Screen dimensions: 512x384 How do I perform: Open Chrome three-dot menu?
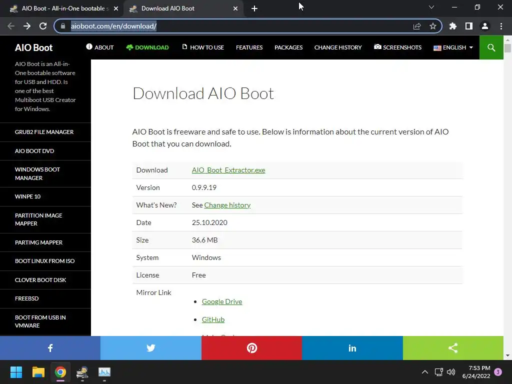[x=501, y=26]
